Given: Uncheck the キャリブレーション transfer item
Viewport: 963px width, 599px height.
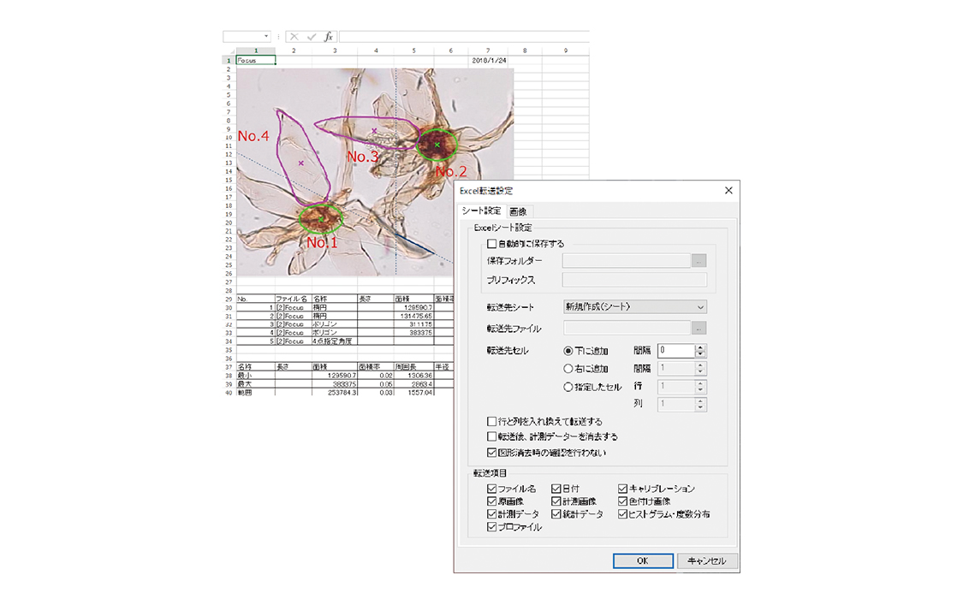Looking at the screenshot, I should click(622, 489).
